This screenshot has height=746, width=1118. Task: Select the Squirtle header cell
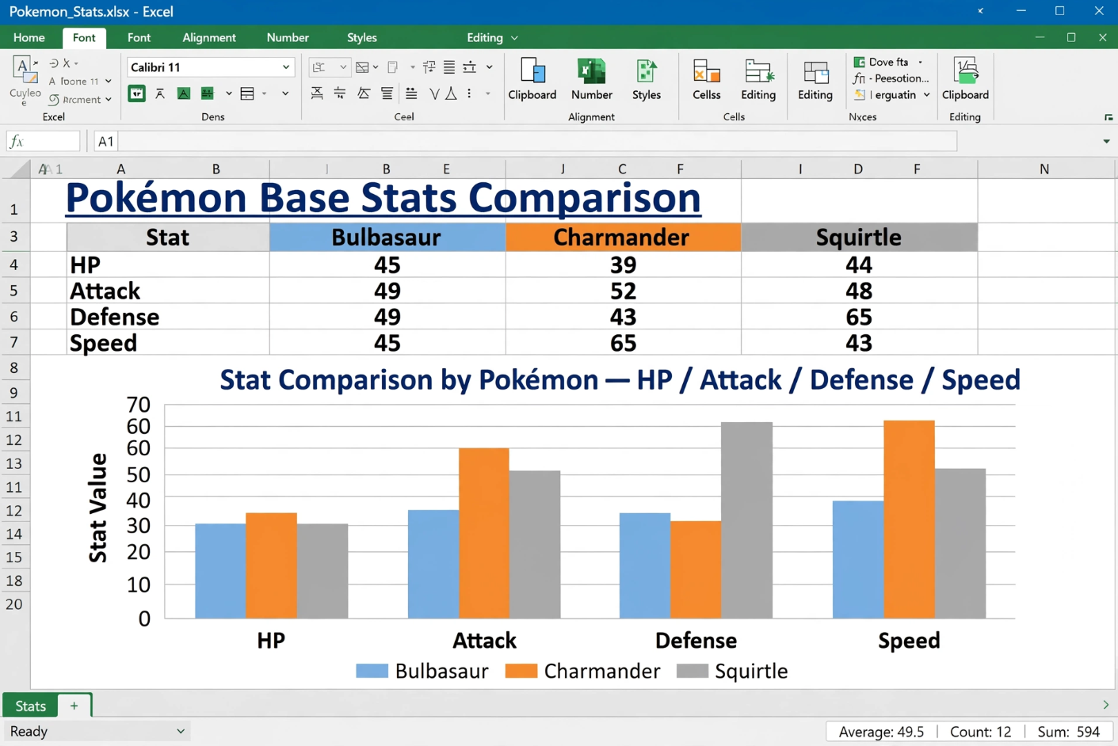[x=859, y=238]
